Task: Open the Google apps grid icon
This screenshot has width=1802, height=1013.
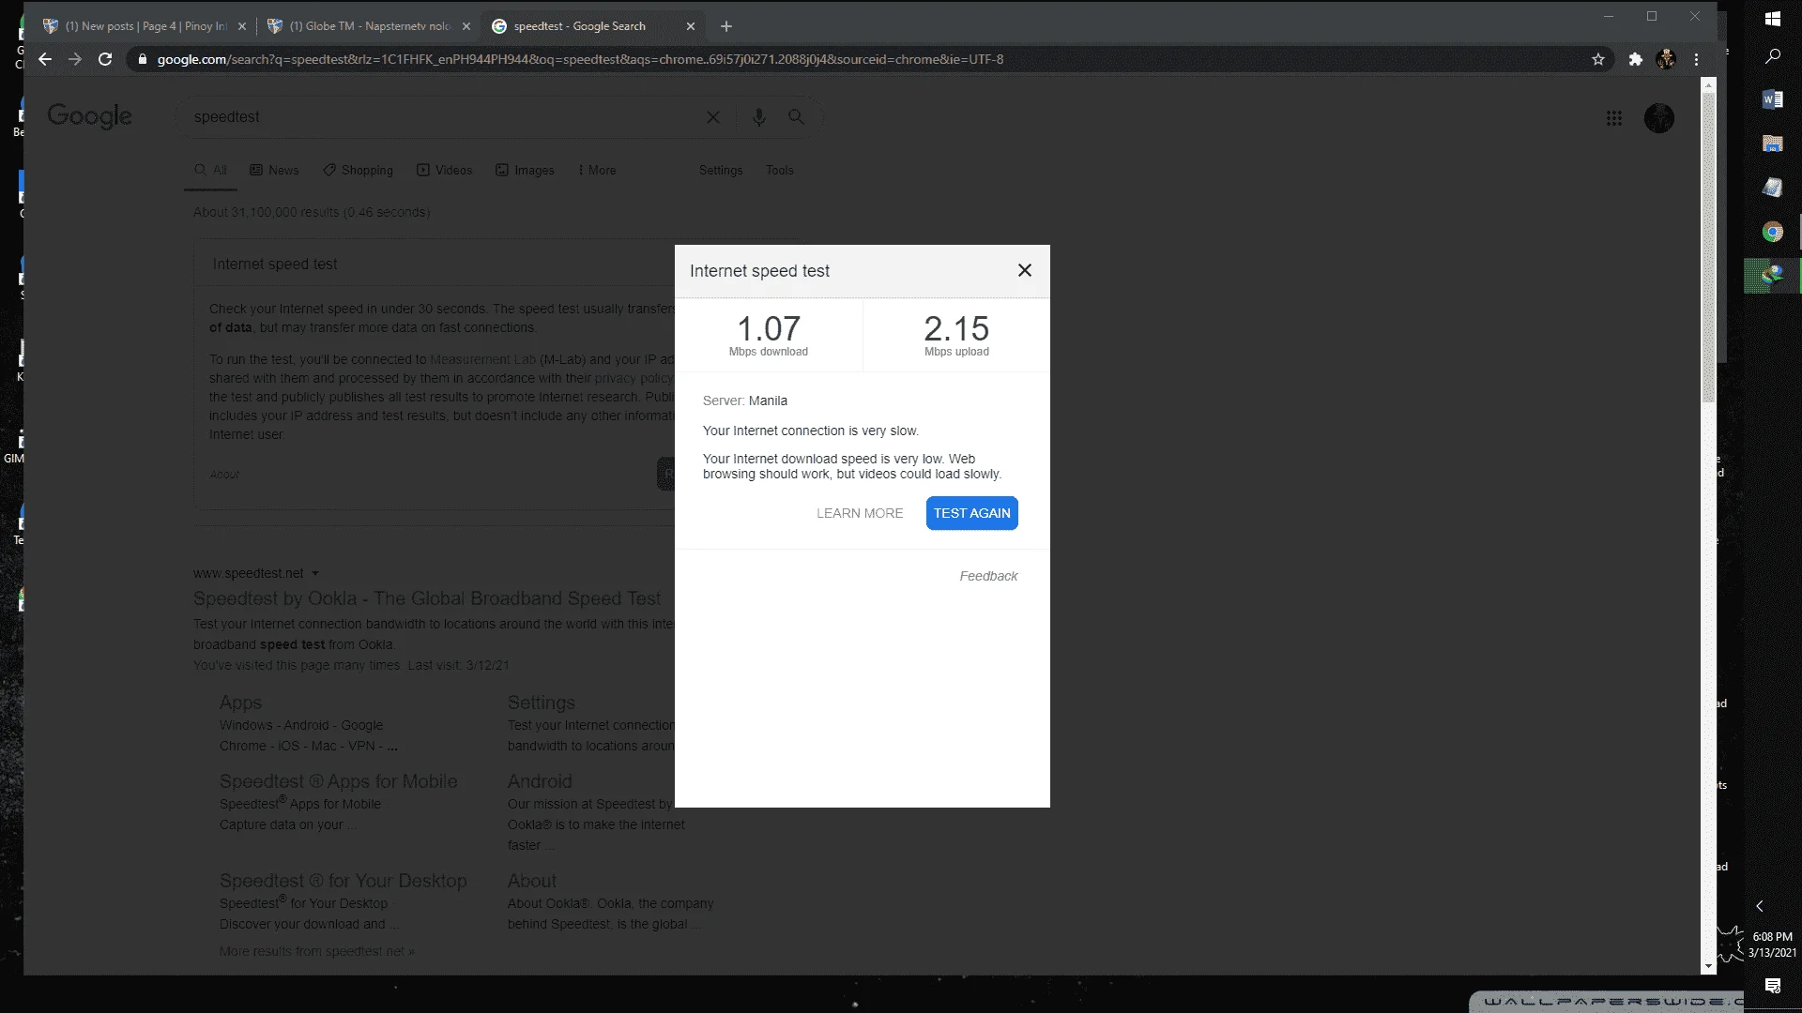Action: [1614, 118]
